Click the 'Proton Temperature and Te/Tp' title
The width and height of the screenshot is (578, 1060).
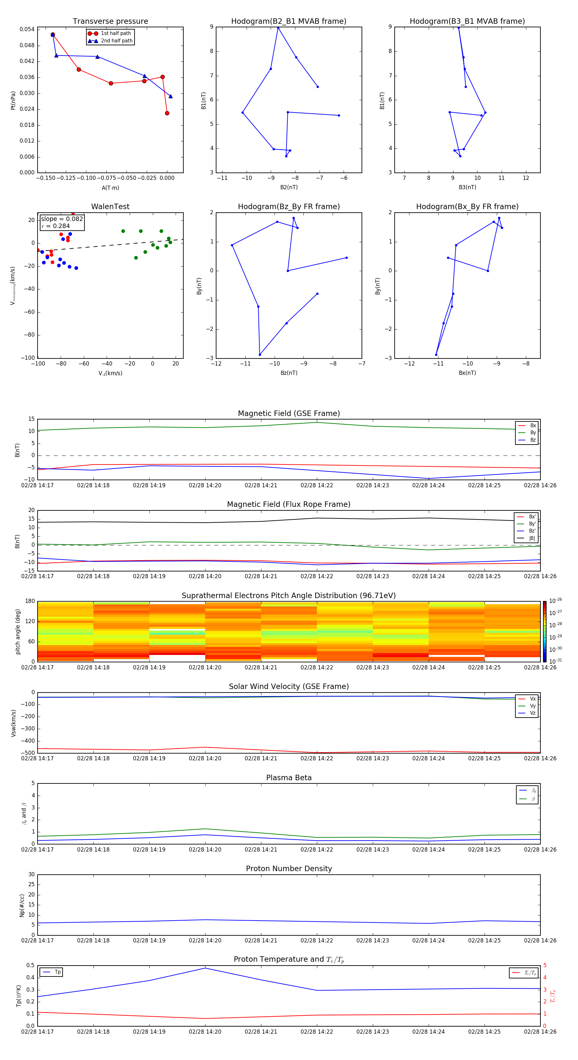click(289, 959)
